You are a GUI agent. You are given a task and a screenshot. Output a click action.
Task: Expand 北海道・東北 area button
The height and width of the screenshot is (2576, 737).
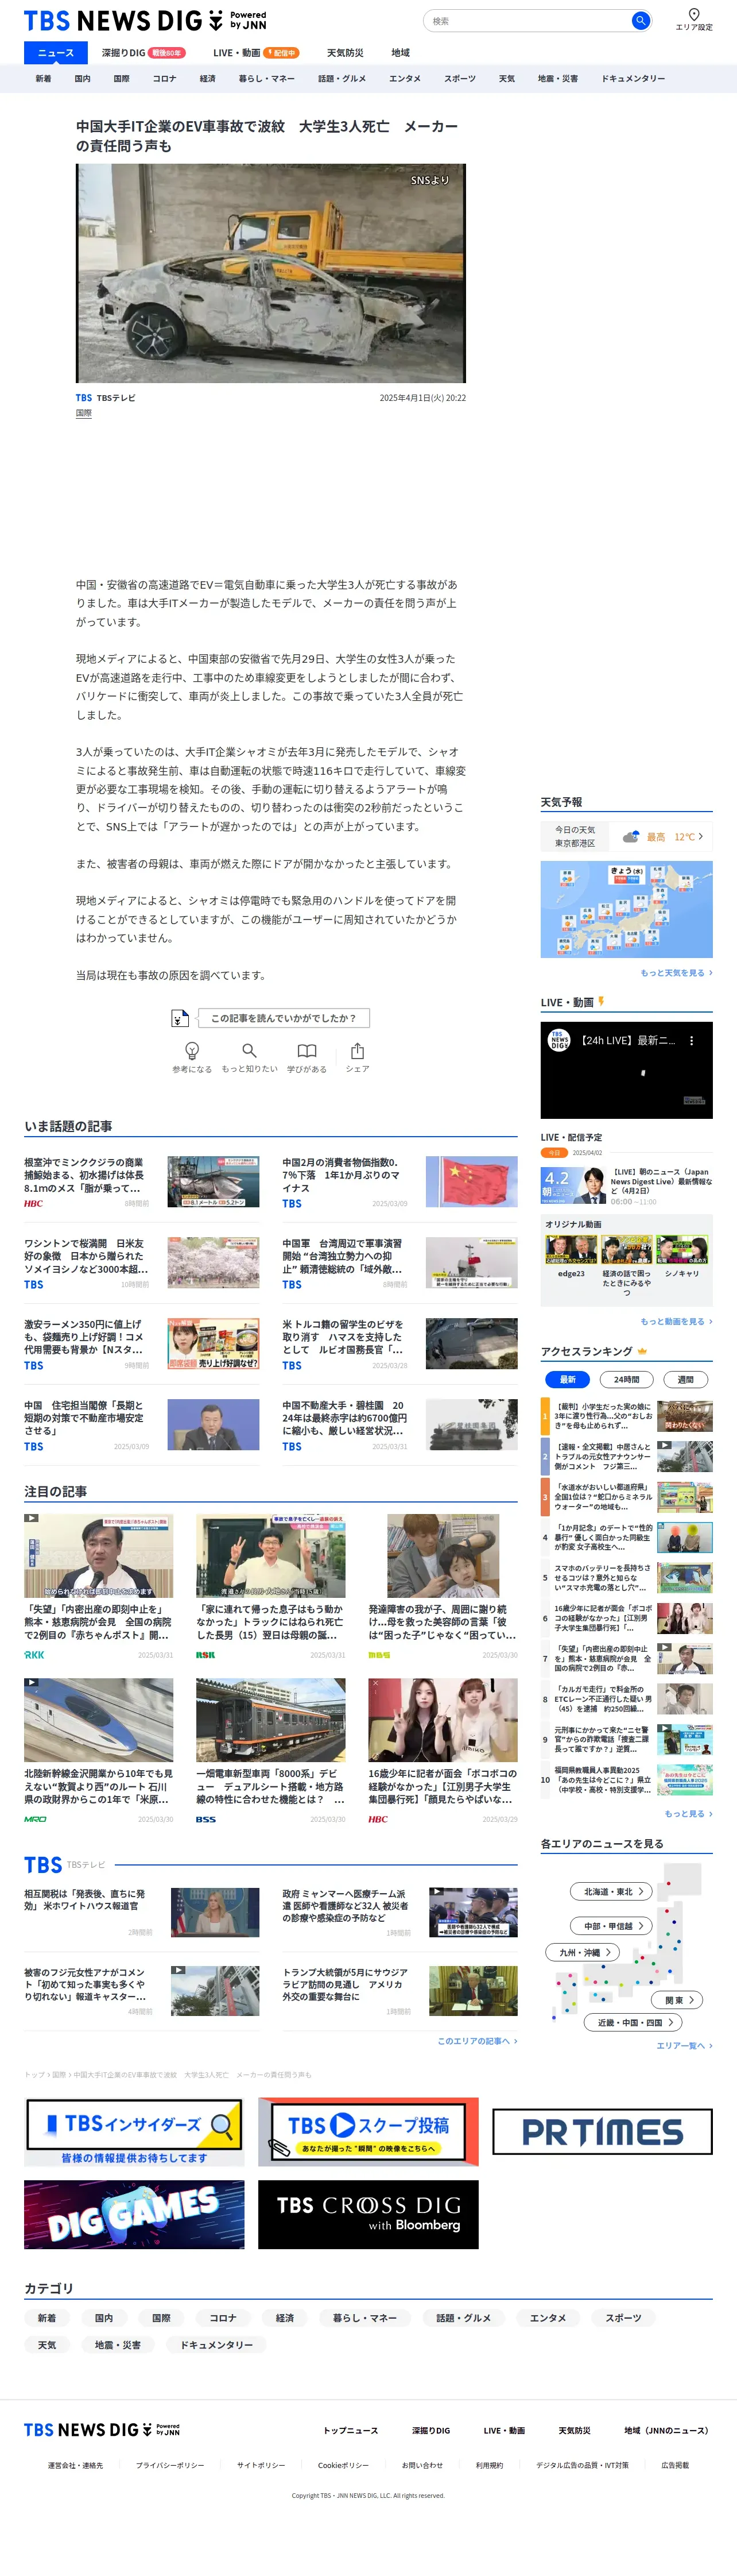(x=612, y=1891)
